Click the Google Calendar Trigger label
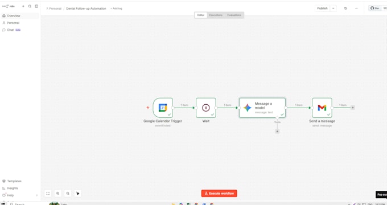This screenshot has height=205, width=387. pyautogui.click(x=163, y=121)
